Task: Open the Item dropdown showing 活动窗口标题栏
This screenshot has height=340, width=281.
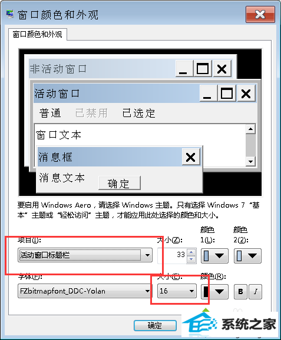Action: tap(85, 255)
